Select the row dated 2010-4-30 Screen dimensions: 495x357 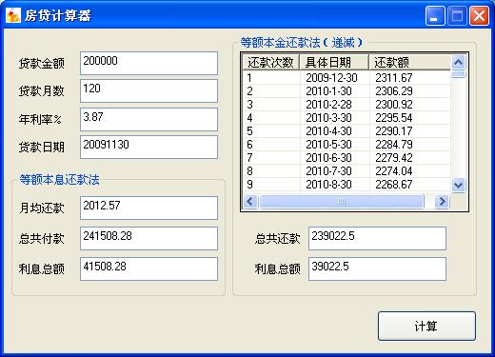click(346, 131)
